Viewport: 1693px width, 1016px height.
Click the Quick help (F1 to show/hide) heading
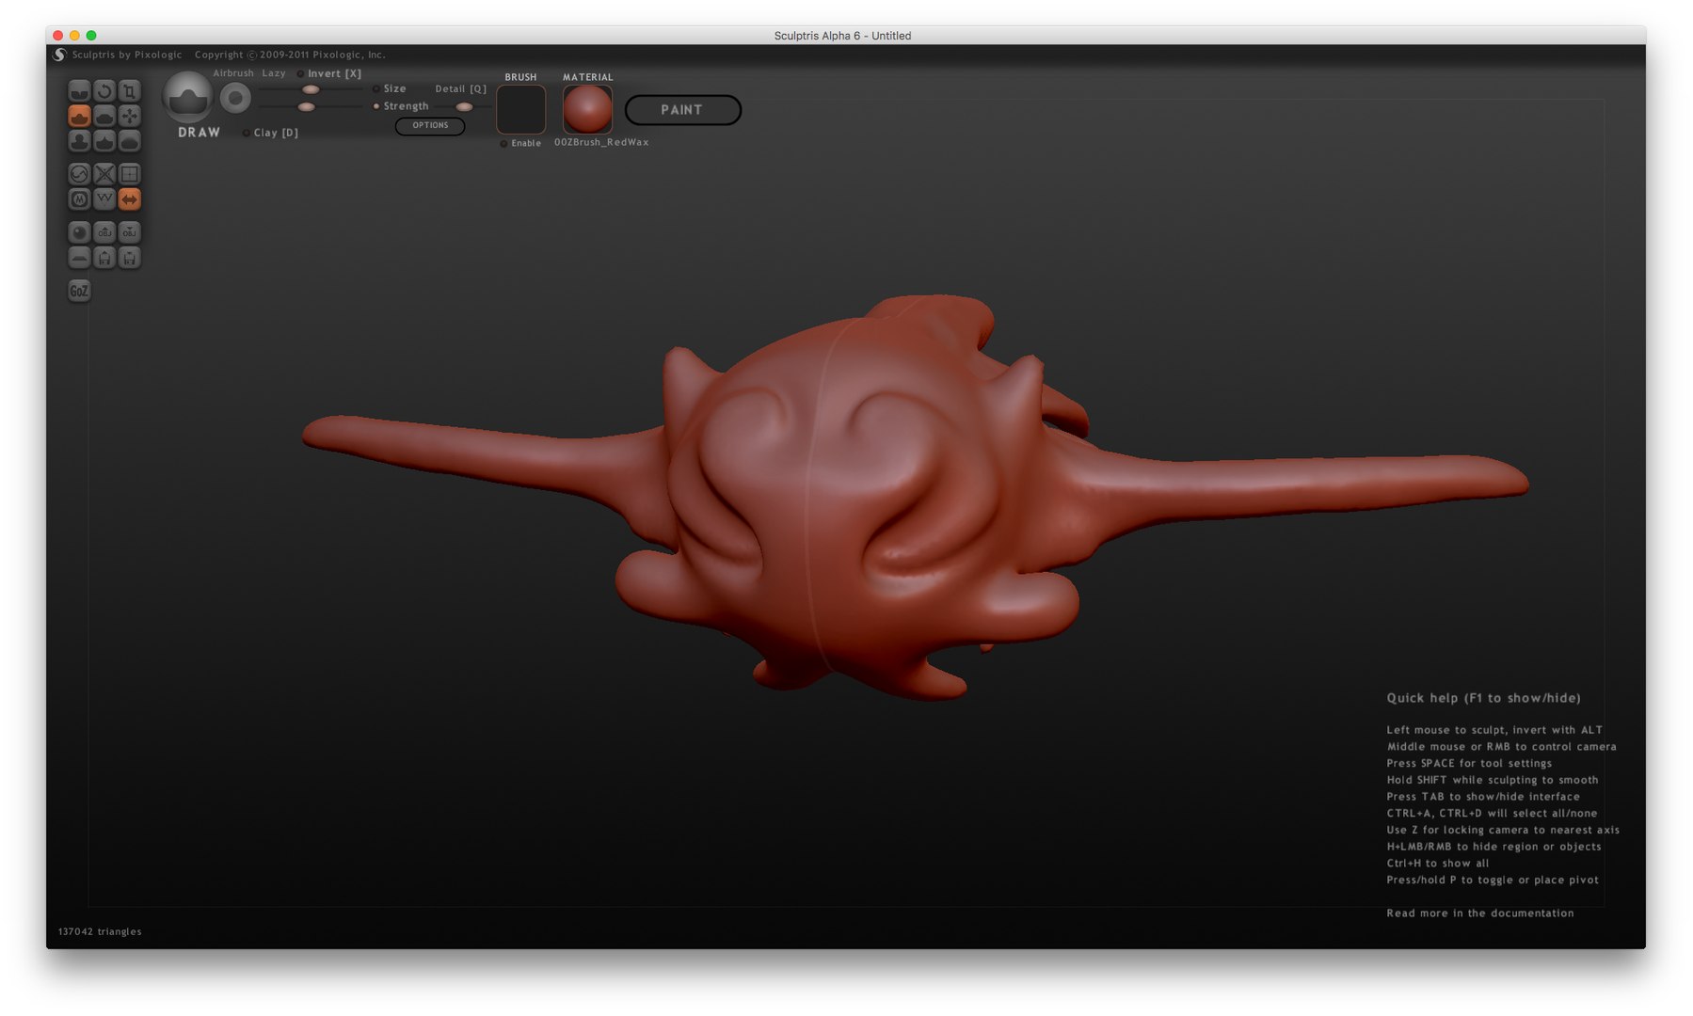point(1483,698)
